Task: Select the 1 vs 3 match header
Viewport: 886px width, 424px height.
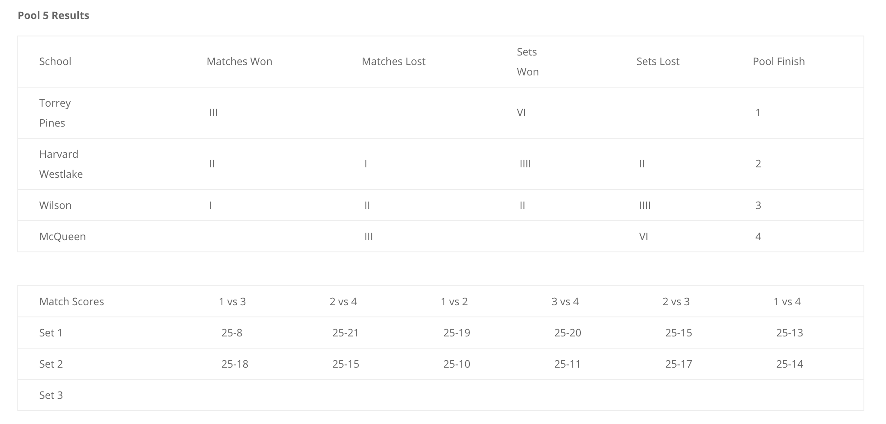Action: (232, 302)
